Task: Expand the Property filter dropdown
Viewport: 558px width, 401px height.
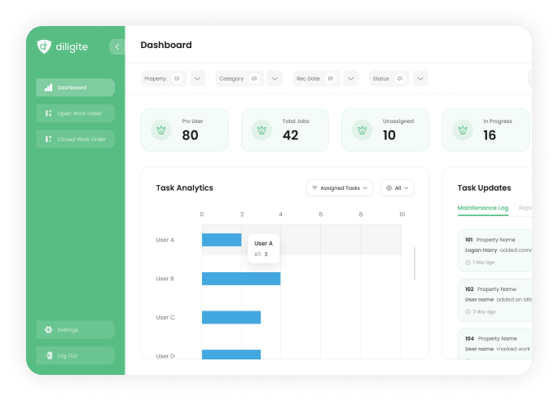Action: (x=197, y=79)
